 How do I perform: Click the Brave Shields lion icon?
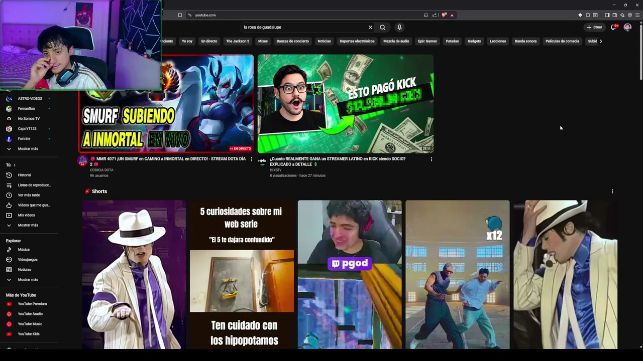coord(444,15)
